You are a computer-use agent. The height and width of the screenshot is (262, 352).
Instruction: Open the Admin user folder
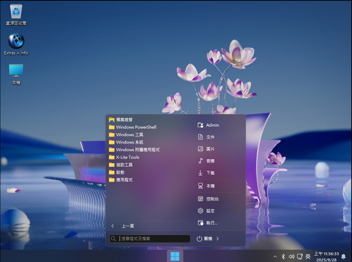point(212,125)
